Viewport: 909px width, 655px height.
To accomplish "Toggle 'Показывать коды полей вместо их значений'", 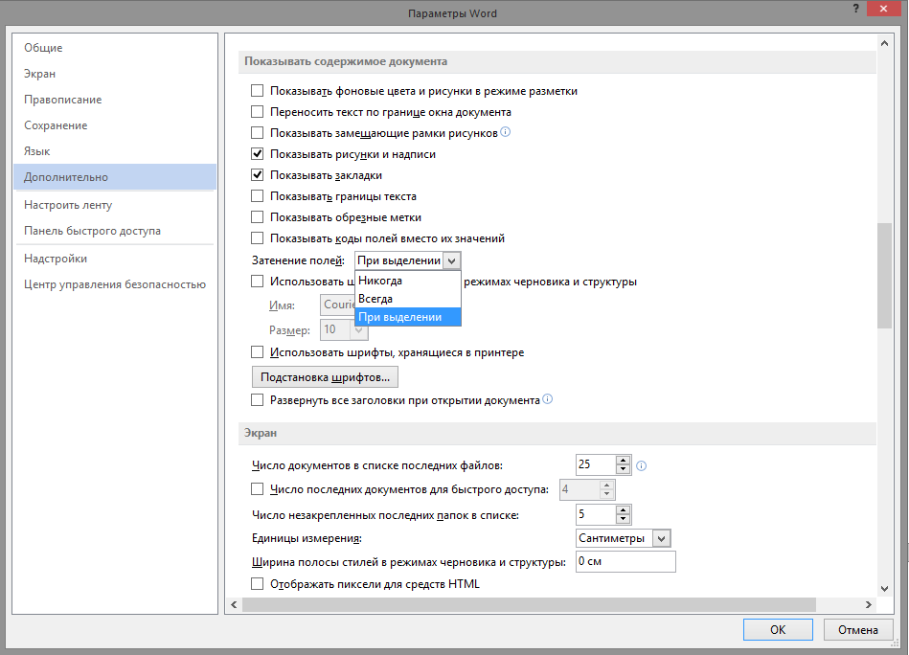I will [x=257, y=237].
